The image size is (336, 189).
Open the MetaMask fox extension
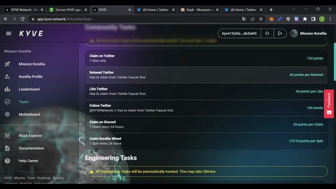[271, 19]
